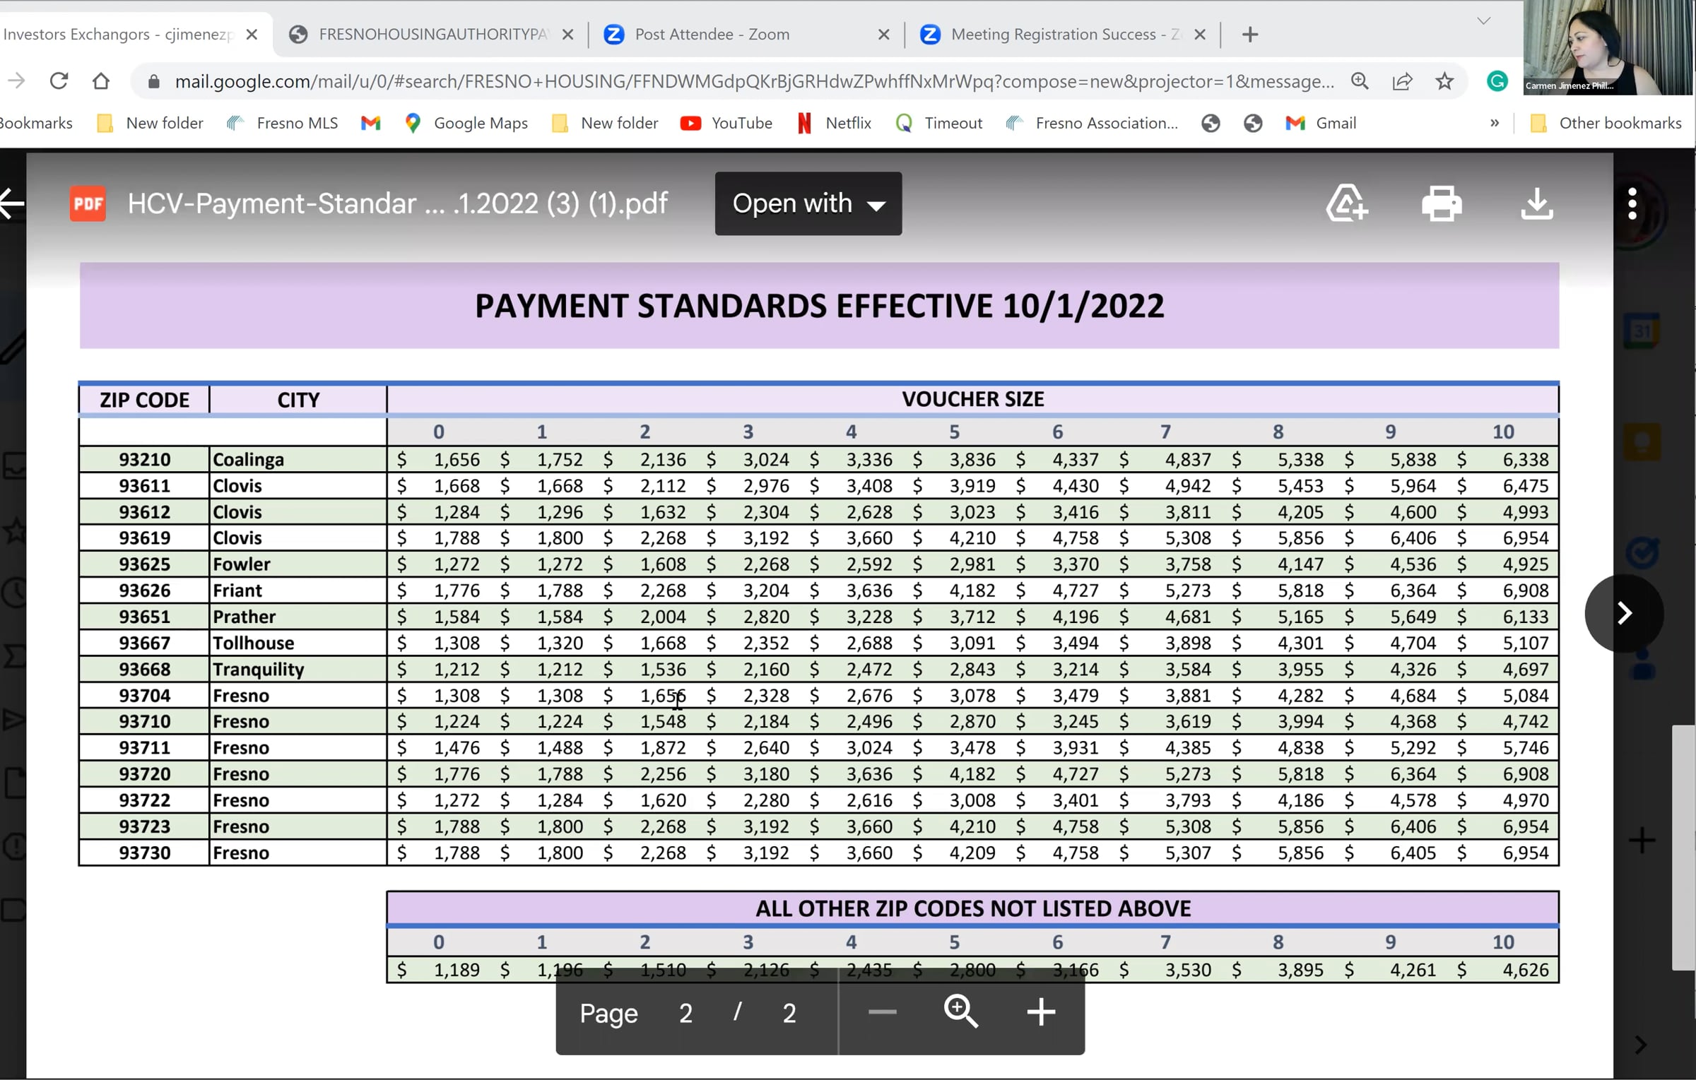The image size is (1696, 1080).
Task: Bookmark this page with the star
Action: [x=1444, y=81]
